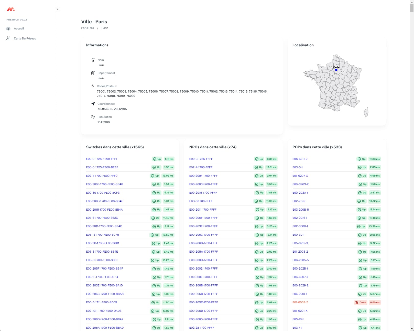Open NRO E02-4-1700-FFFF

coord(201,167)
